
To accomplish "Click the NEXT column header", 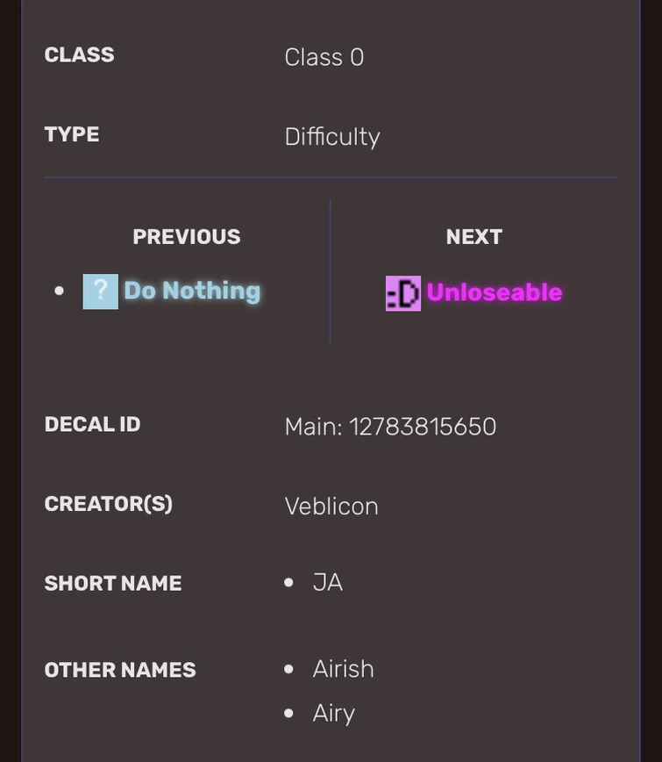I will [x=473, y=237].
